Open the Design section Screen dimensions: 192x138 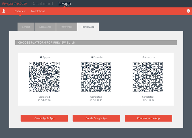click(64, 4)
